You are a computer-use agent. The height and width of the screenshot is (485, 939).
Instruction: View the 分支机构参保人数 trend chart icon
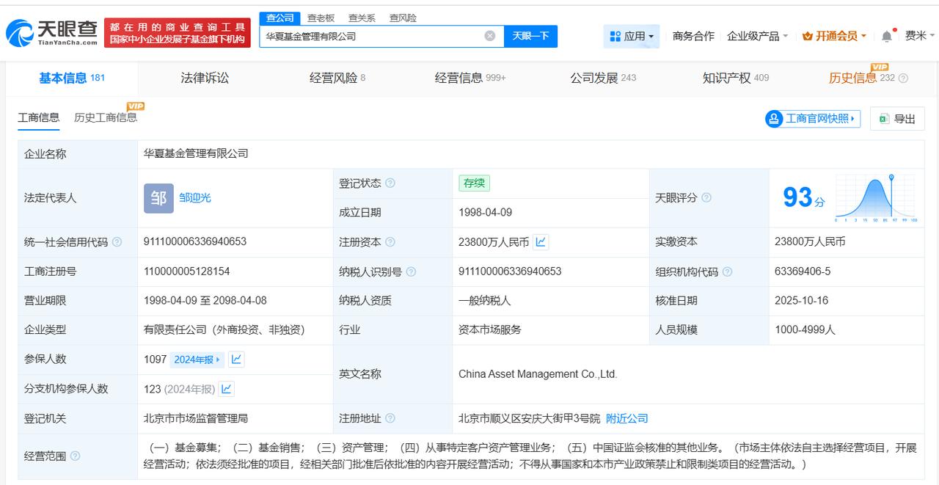click(227, 389)
